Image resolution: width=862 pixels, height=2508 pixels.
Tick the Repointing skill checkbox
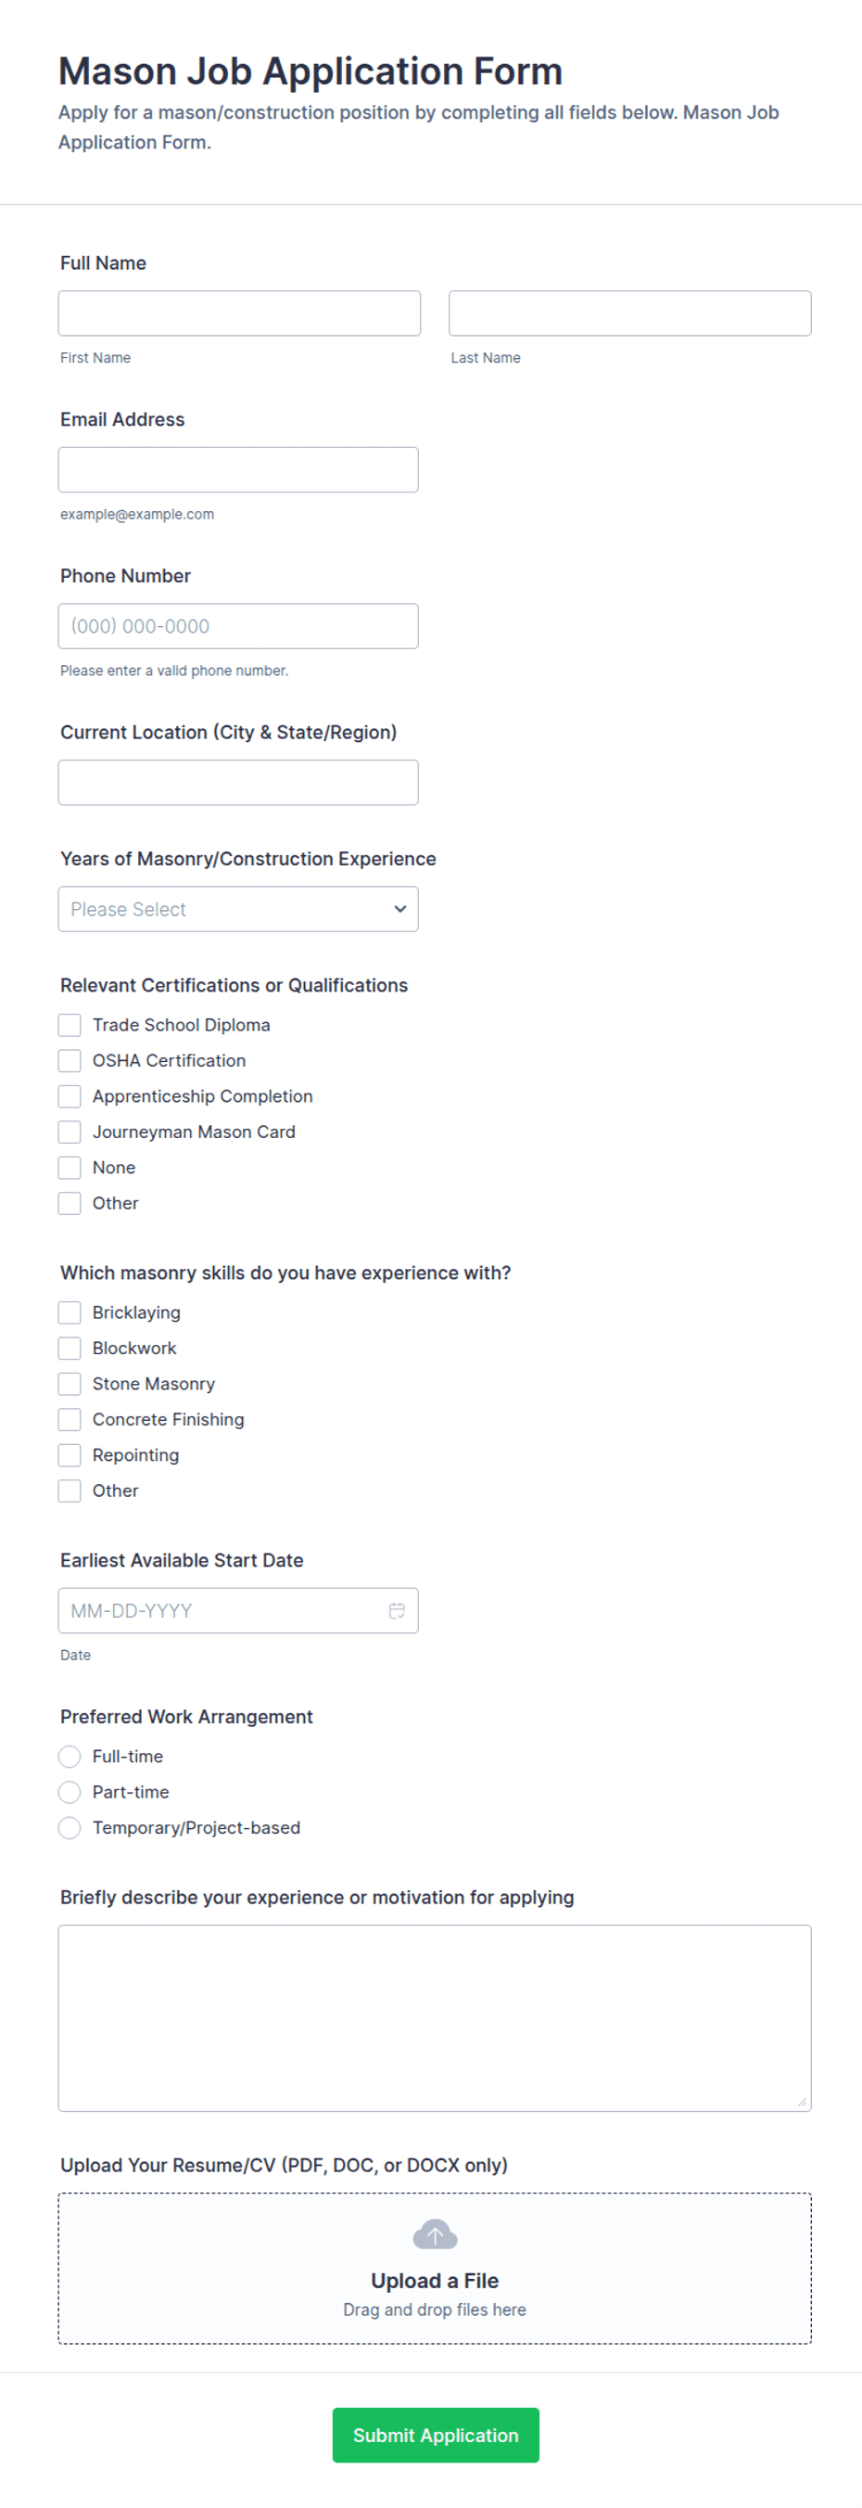click(x=70, y=1454)
